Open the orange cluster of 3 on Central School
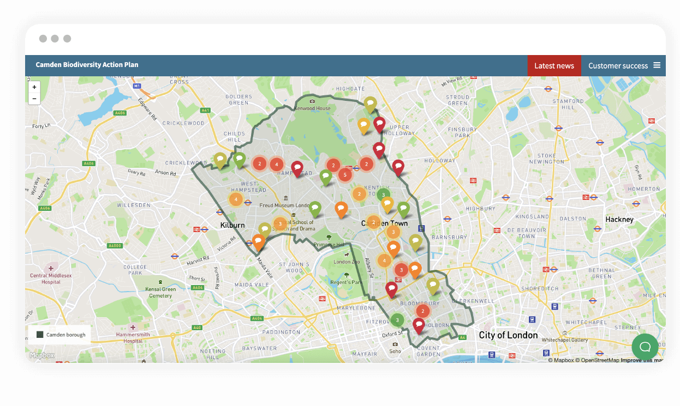The height and width of the screenshot is (406, 680). 280,223
